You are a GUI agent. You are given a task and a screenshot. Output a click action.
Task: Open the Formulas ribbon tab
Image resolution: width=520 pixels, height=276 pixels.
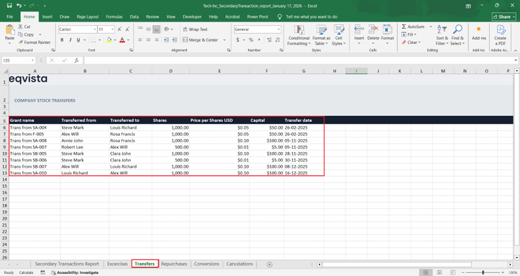point(114,17)
